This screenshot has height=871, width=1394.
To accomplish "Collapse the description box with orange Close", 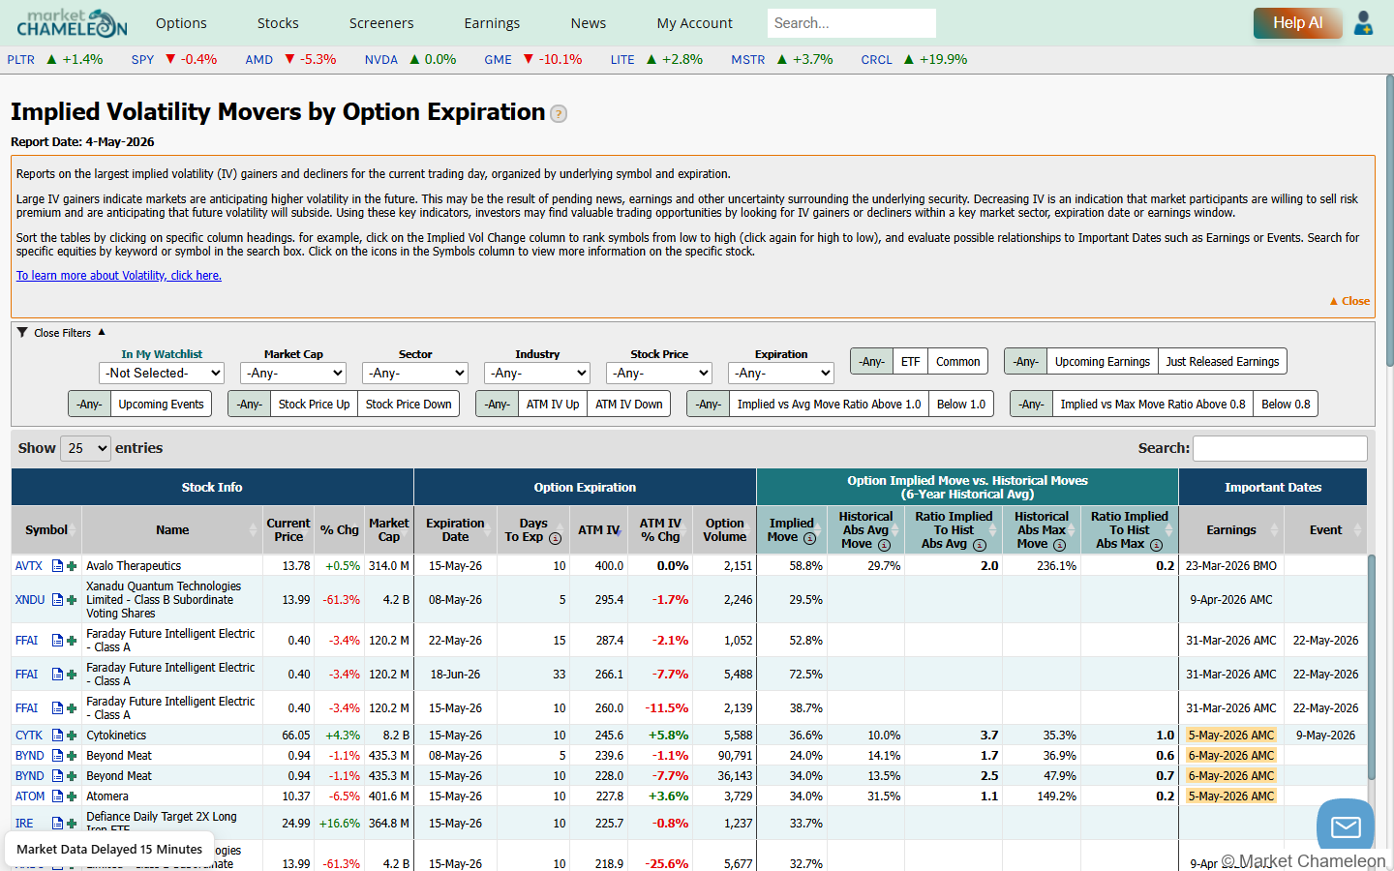I will 1349,301.
